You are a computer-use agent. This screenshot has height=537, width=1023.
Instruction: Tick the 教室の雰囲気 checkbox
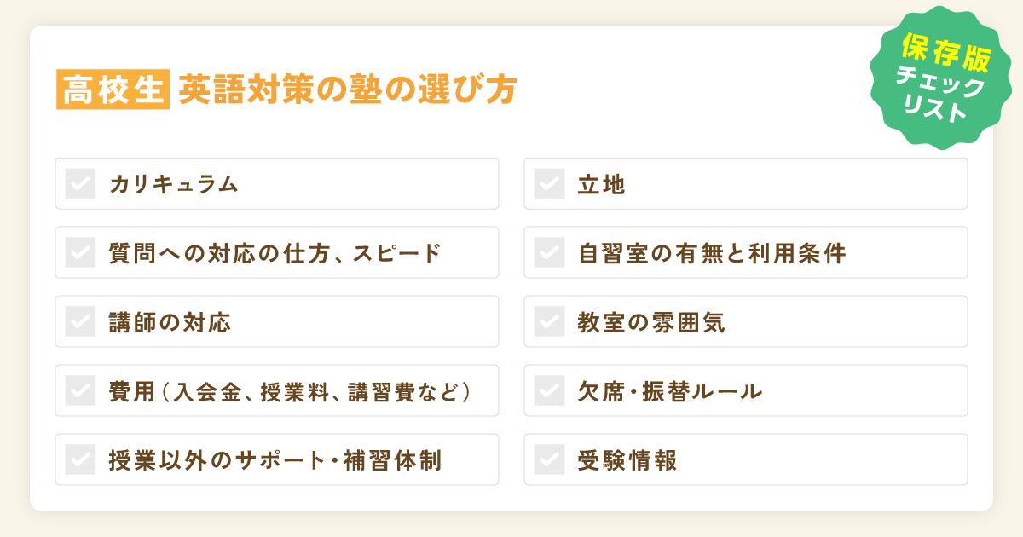pyautogui.click(x=549, y=321)
